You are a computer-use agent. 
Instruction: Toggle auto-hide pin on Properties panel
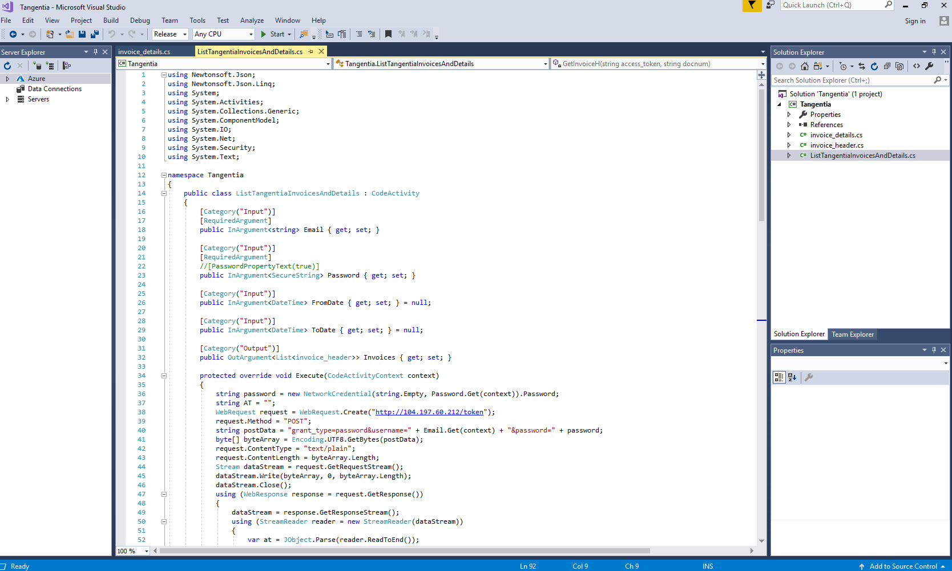click(934, 350)
